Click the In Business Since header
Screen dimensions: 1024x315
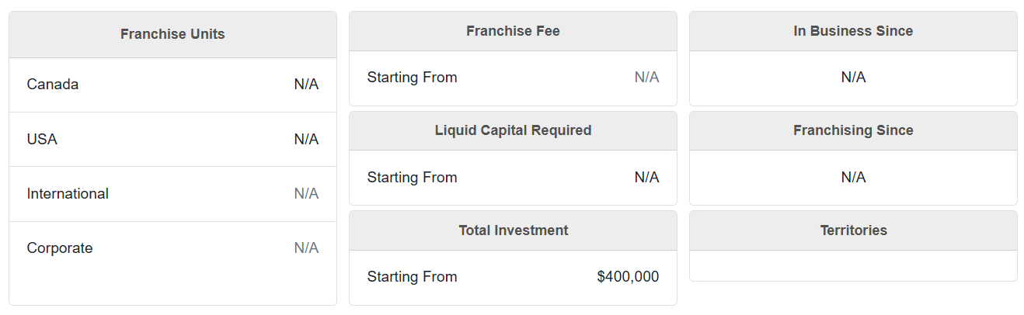[853, 31]
